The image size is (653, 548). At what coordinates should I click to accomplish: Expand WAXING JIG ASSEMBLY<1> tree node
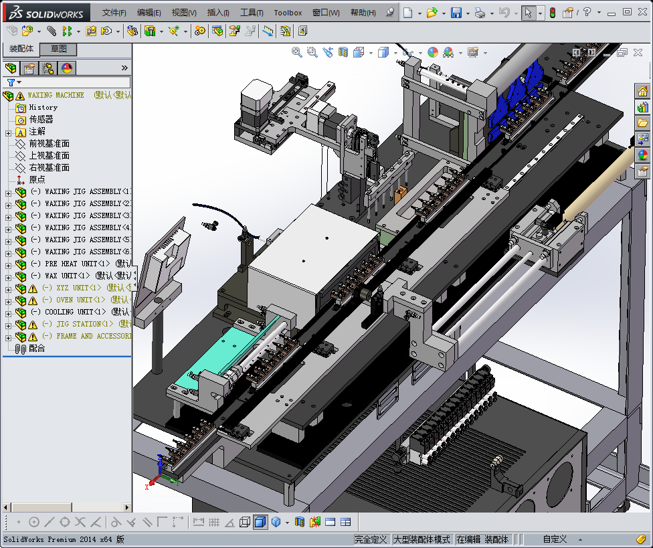pos(8,192)
